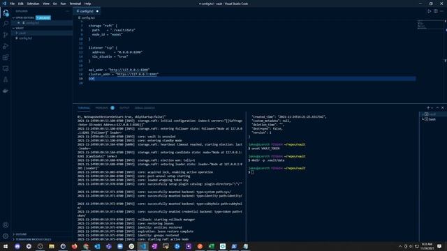Image resolution: width=447 pixels, height=251 pixels.
Task: Click the tls_disable line in editor
Action: [110, 56]
